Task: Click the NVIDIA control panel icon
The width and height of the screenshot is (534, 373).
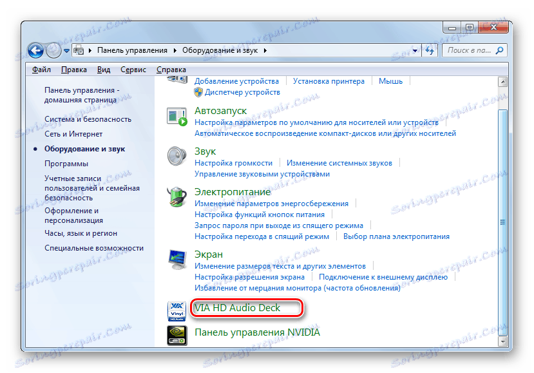Action: click(x=176, y=336)
